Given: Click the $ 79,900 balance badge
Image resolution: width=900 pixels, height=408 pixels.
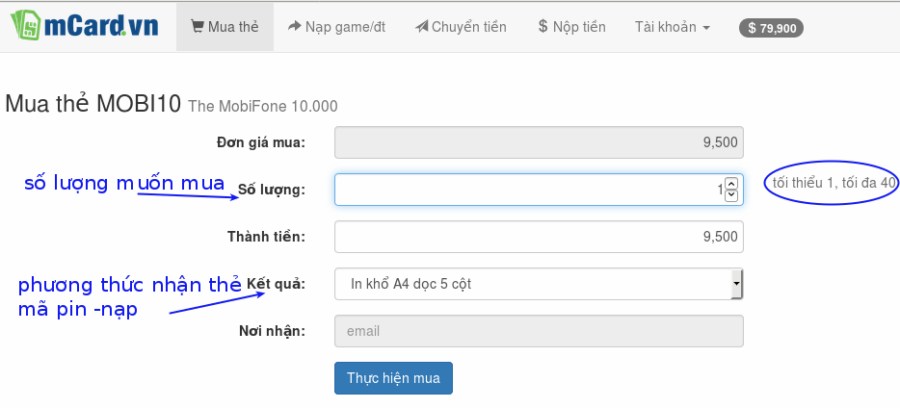Looking at the screenshot, I should tap(772, 28).
